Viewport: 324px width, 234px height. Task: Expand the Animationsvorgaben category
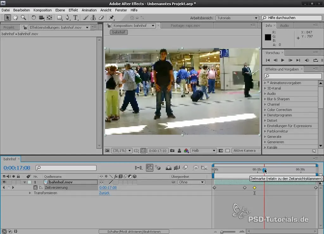point(265,83)
